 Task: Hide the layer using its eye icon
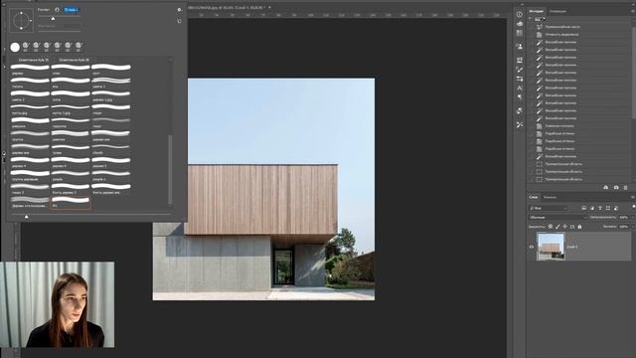[x=532, y=247]
